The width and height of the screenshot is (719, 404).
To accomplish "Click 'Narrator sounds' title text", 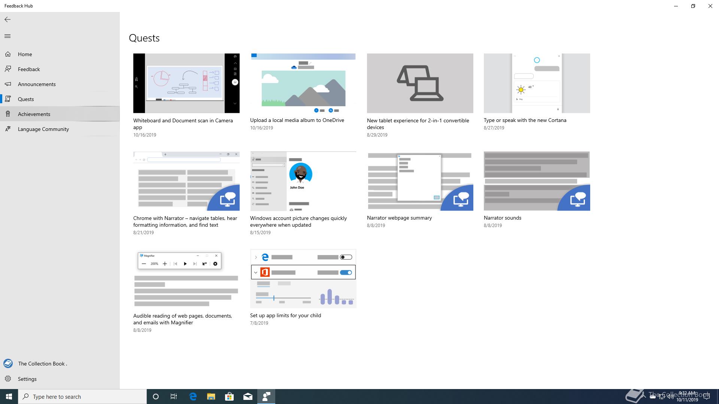I will 503,218.
